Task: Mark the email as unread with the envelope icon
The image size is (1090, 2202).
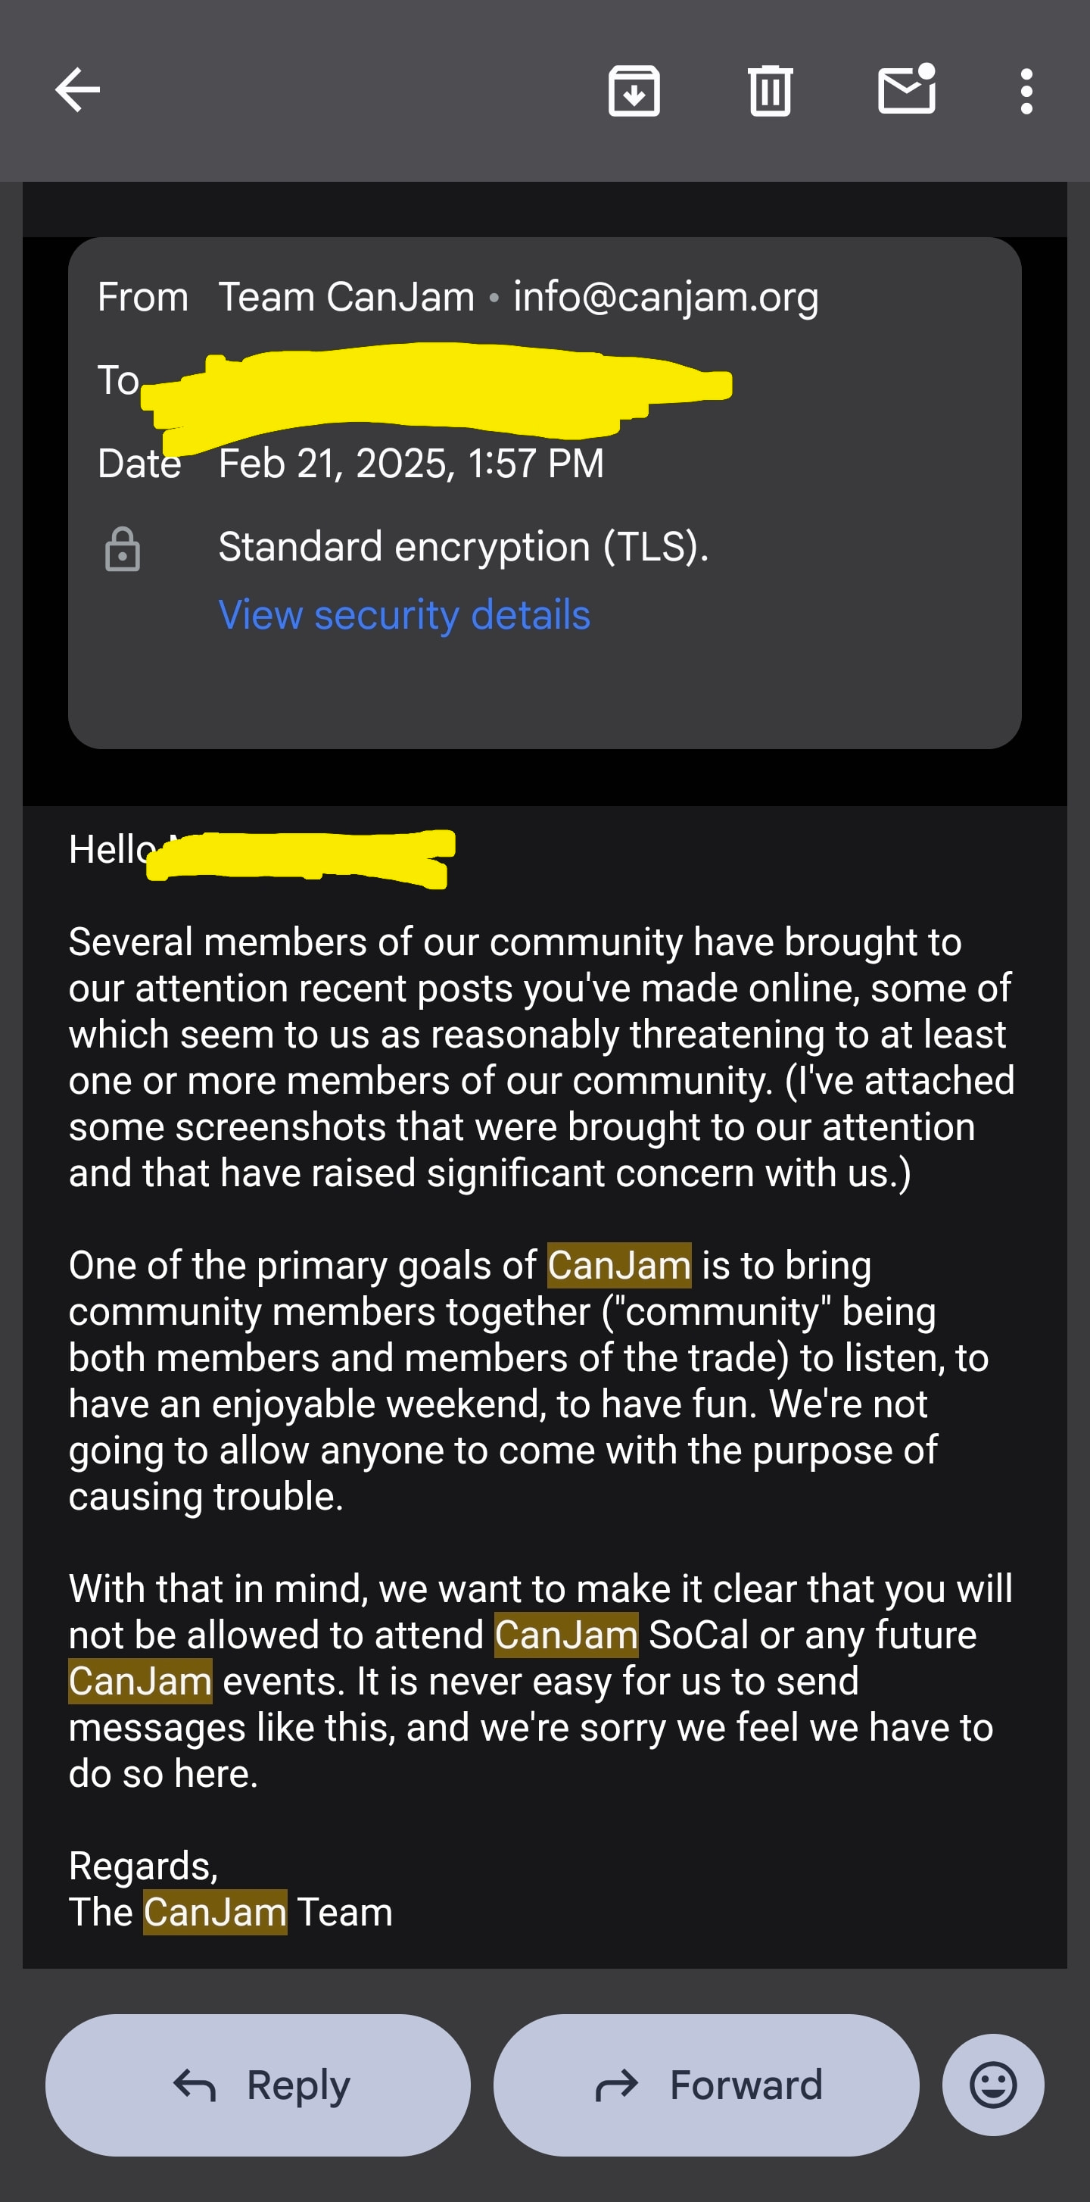Action: (907, 89)
